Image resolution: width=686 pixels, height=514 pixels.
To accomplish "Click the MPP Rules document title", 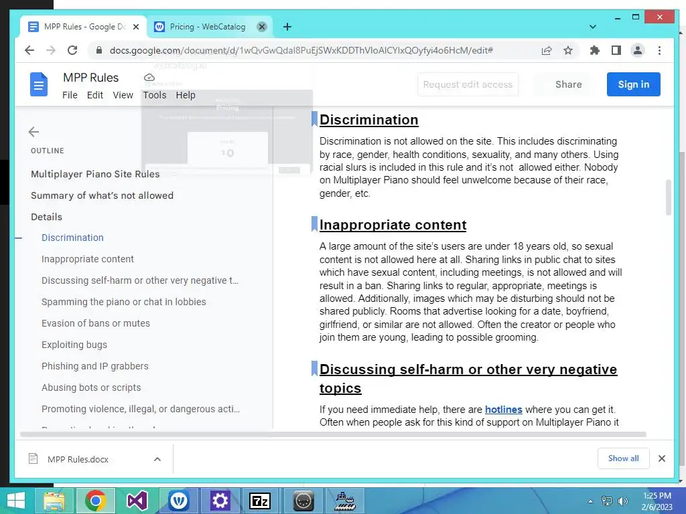I will (x=90, y=78).
